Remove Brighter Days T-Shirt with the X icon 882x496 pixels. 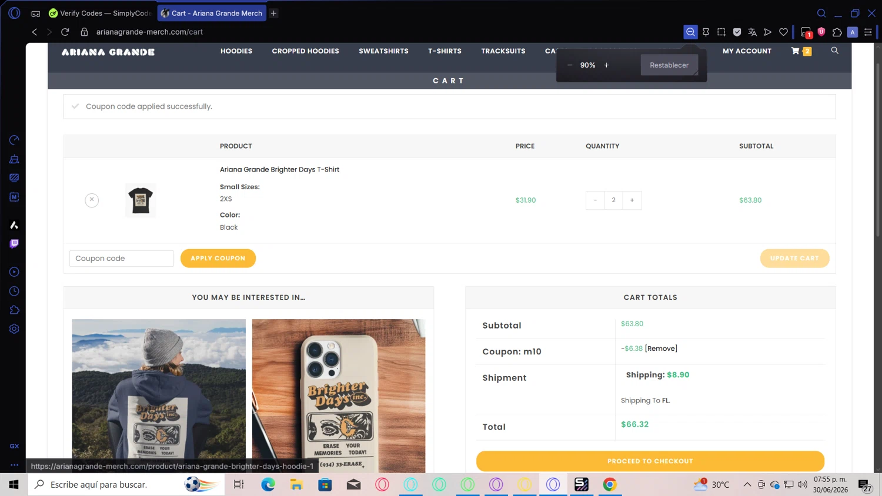pos(92,200)
